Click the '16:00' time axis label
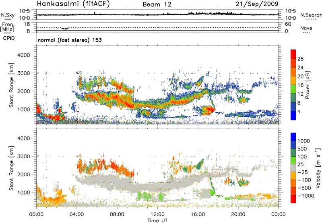The width and height of the screenshot is (322, 223). [198, 215]
